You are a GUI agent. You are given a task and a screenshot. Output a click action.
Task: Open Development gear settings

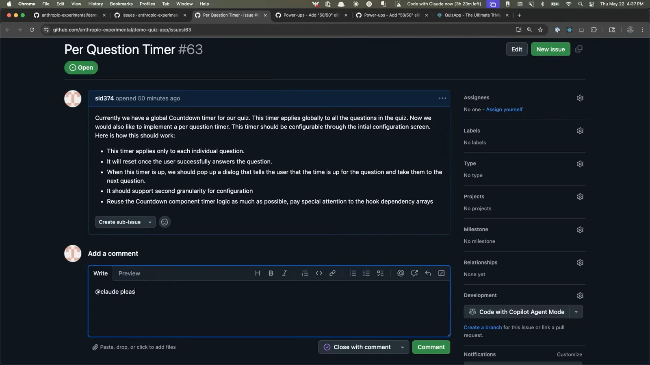click(580, 296)
